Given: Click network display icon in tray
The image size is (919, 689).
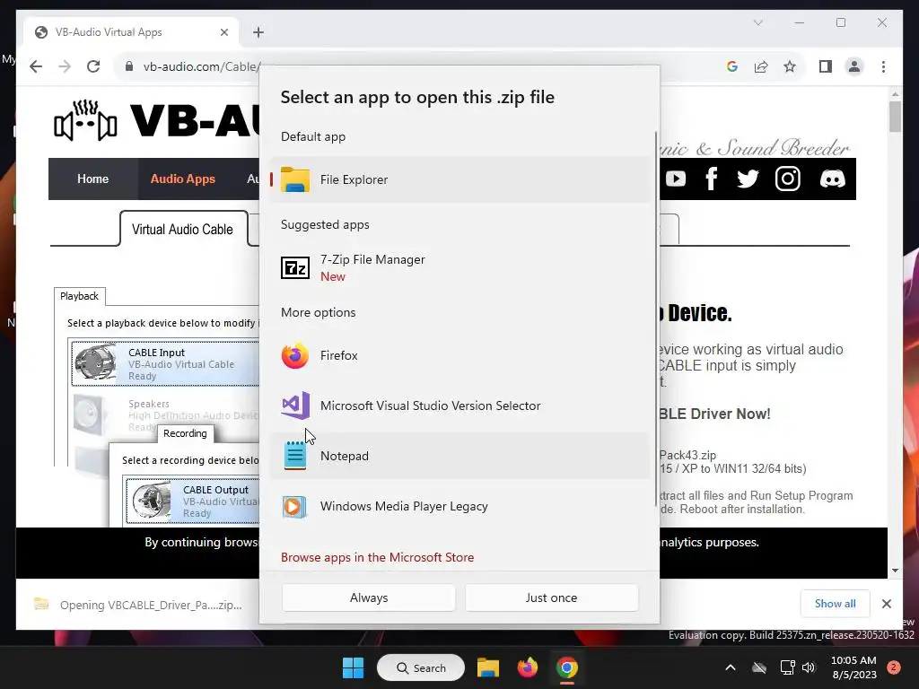Looking at the screenshot, I should [787, 667].
